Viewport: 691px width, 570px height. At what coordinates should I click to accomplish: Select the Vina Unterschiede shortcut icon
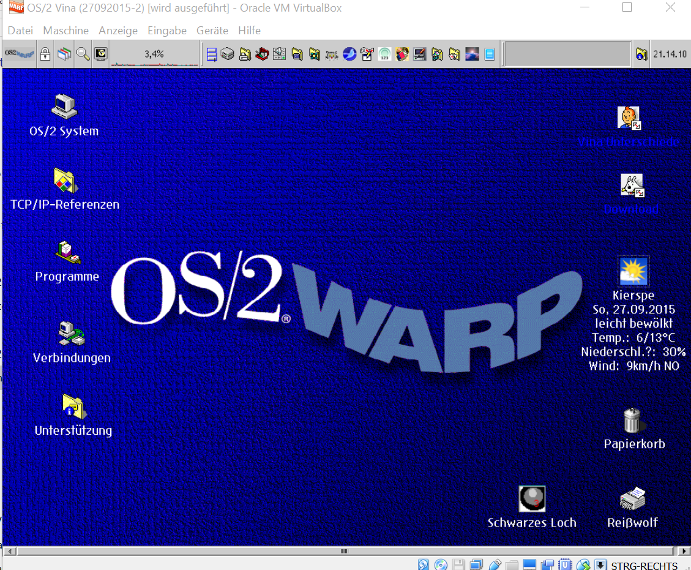pos(629,118)
